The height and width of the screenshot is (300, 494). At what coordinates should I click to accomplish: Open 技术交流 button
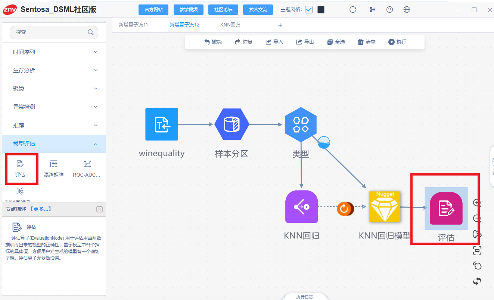pos(258,10)
